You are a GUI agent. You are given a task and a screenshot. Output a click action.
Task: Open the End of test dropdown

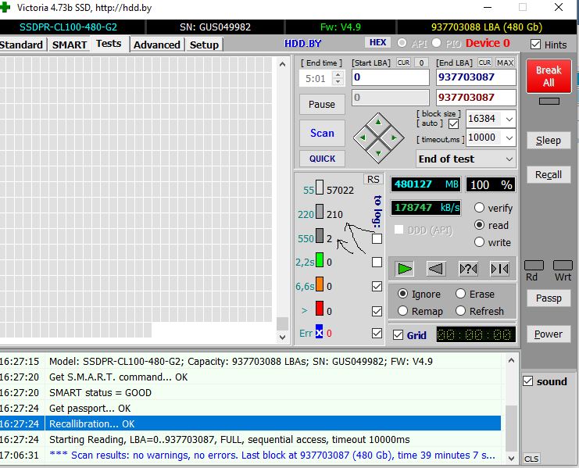509,159
